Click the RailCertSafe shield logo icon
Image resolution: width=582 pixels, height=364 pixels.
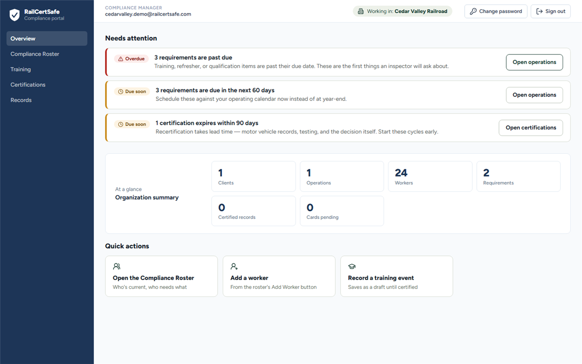pos(15,15)
